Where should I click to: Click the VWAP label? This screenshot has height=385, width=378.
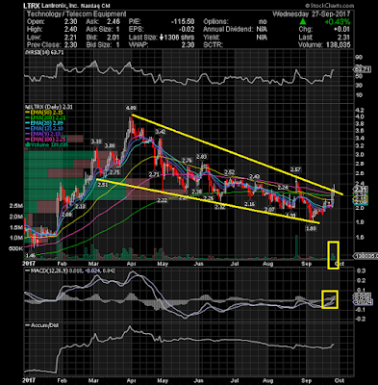[x=138, y=45]
